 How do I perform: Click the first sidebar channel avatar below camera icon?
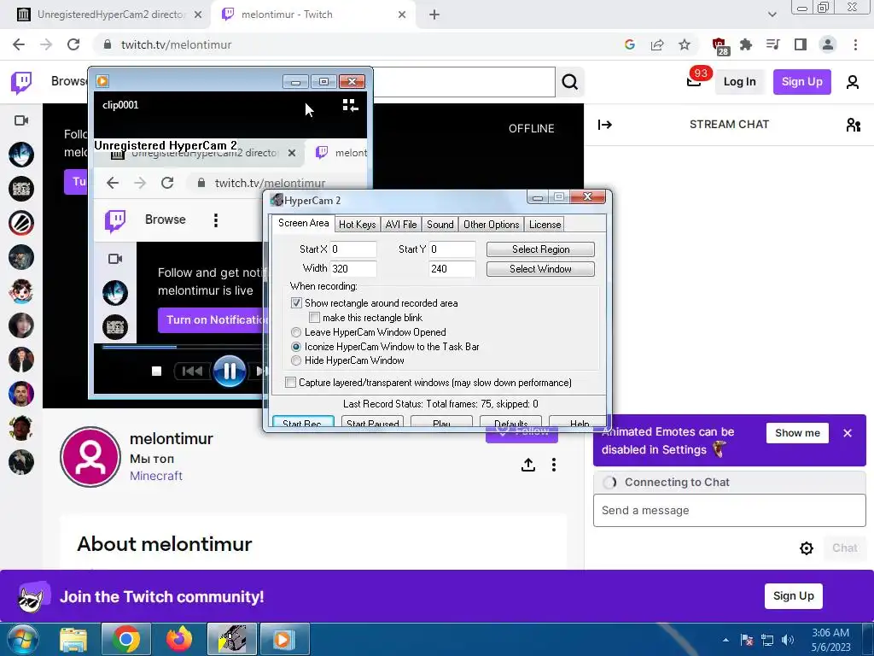coord(21,155)
